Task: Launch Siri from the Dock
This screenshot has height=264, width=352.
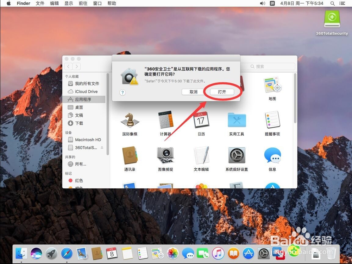Action: coord(36,253)
